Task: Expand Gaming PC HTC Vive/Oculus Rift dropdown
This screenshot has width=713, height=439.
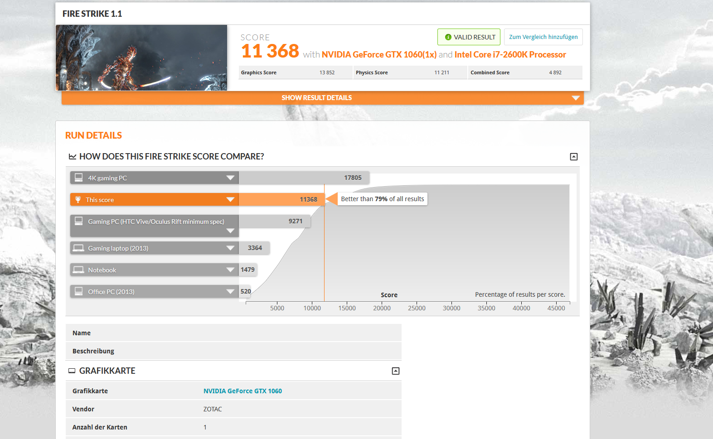Action: (230, 231)
